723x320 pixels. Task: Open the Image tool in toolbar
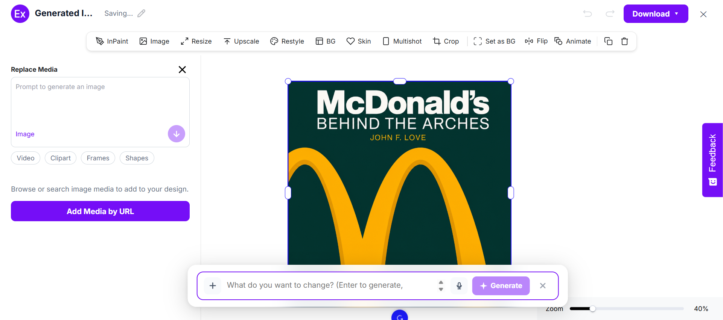154,41
